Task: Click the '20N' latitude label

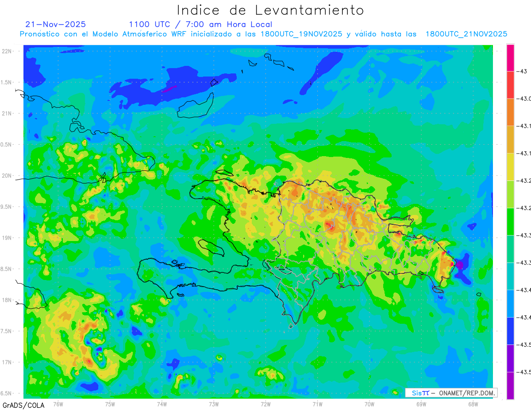Action: click(7, 176)
